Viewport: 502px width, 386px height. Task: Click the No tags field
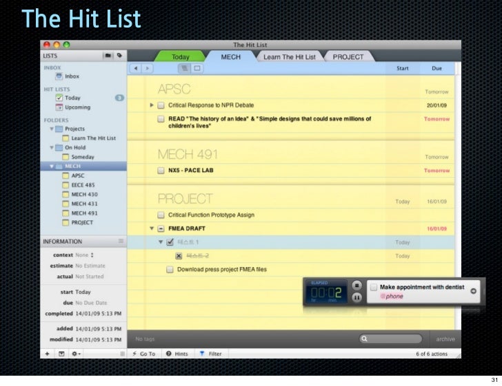[145, 339]
